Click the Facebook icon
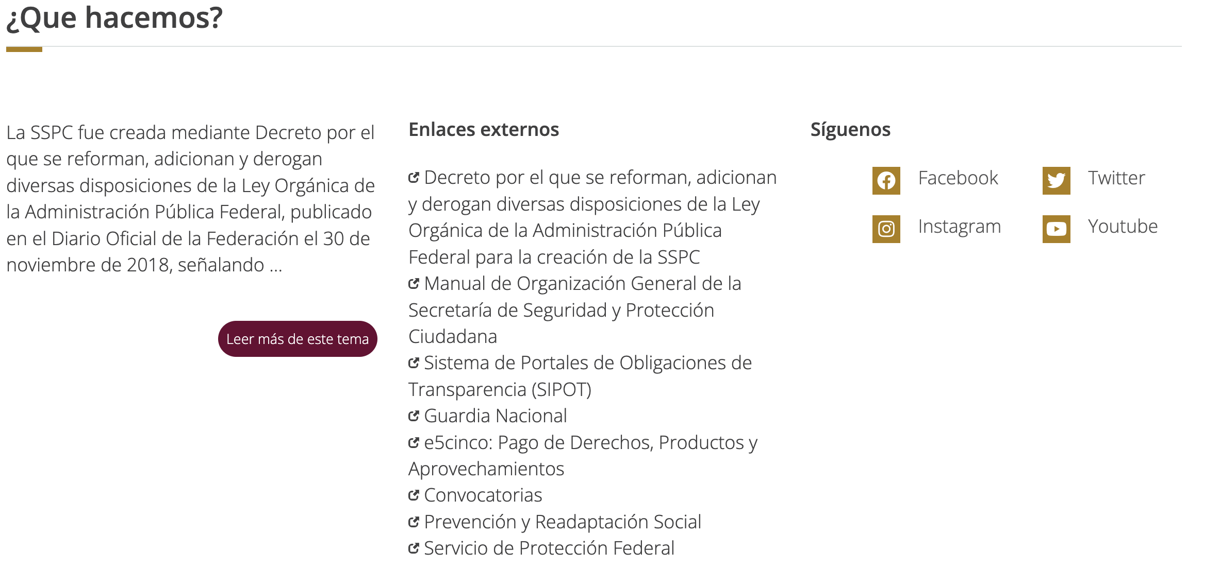The height and width of the screenshot is (585, 1220). point(886,181)
